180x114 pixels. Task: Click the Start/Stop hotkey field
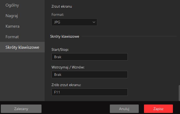(90, 57)
